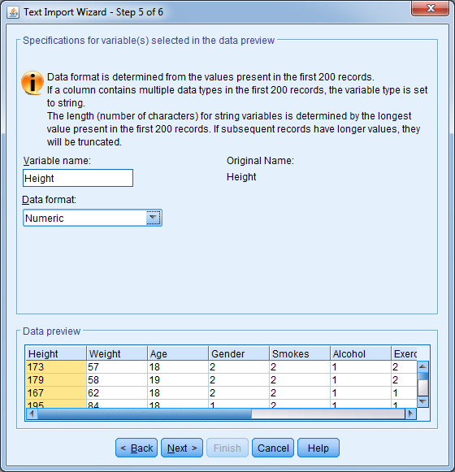Select the Smokes column header
The width and height of the screenshot is (455, 472).
[x=300, y=353]
